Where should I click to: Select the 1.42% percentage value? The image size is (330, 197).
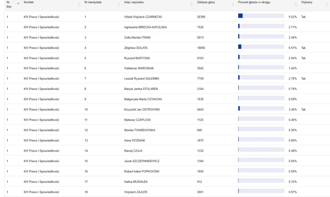coord(293,68)
